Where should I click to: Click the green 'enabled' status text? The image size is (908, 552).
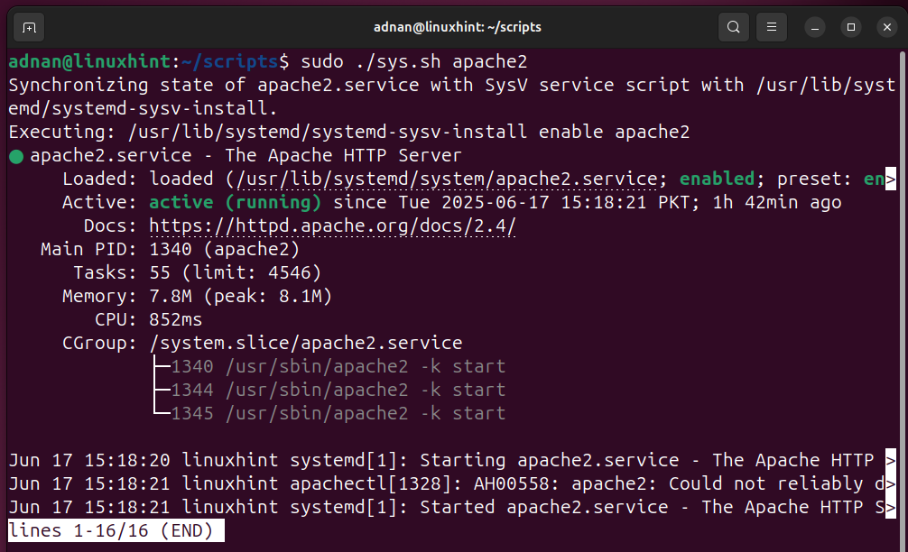718,179
